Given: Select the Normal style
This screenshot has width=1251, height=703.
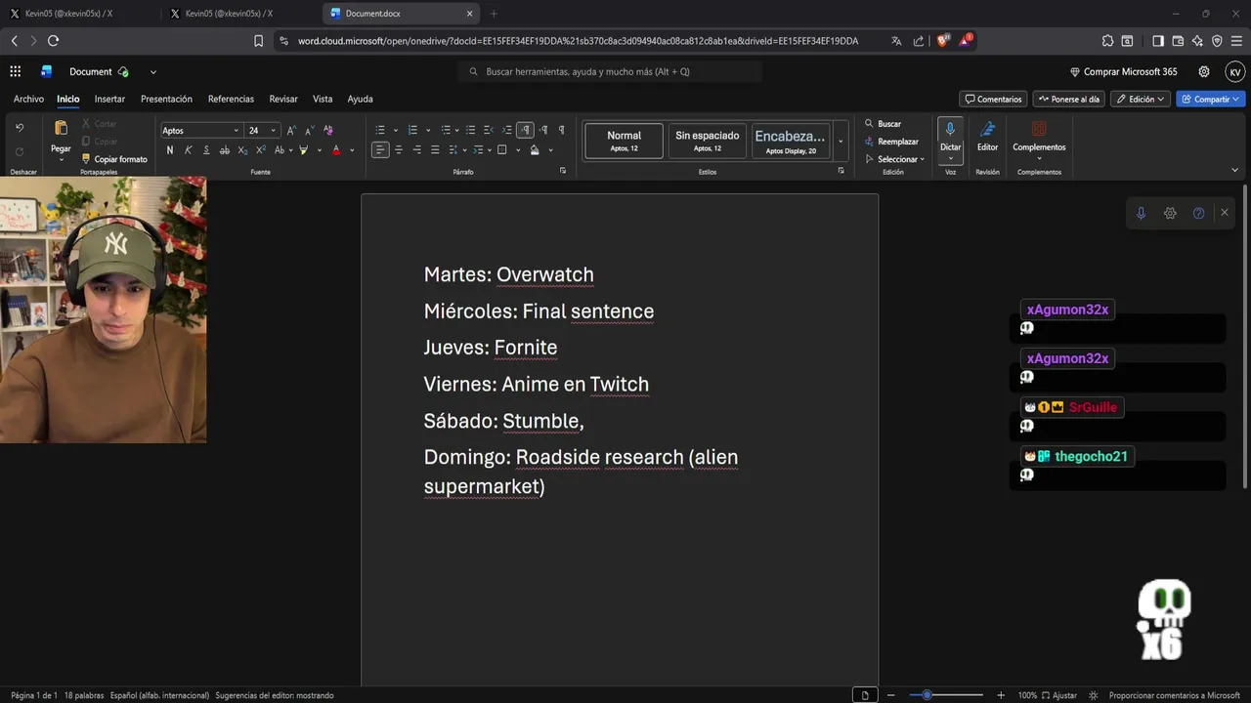Looking at the screenshot, I should tap(624, 142).
